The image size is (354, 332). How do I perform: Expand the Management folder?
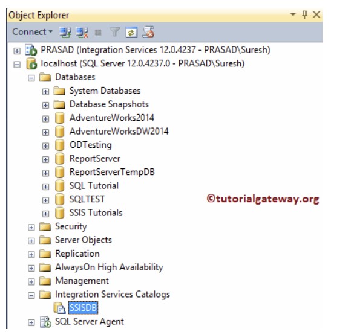pos(31,281)
